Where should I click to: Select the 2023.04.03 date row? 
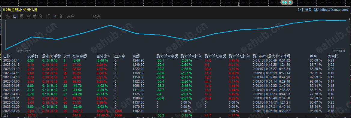pos(11,94)
